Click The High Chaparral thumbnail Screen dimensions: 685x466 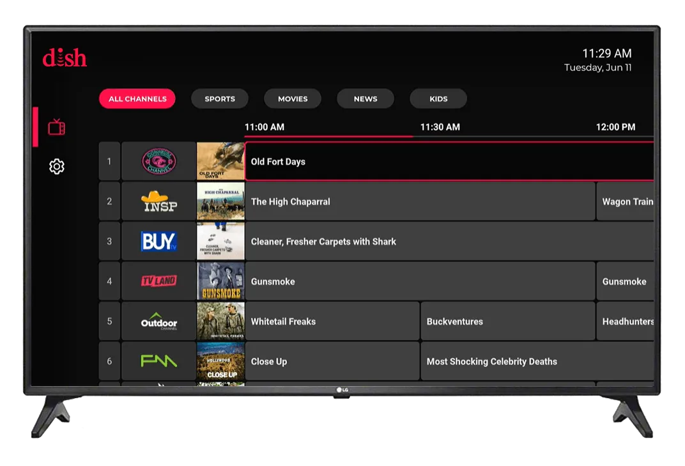click(220, 201)
